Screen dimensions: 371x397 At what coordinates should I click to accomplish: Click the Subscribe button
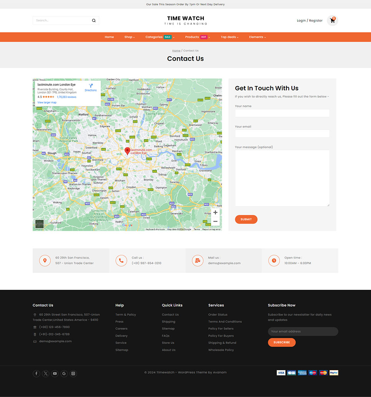281,342
